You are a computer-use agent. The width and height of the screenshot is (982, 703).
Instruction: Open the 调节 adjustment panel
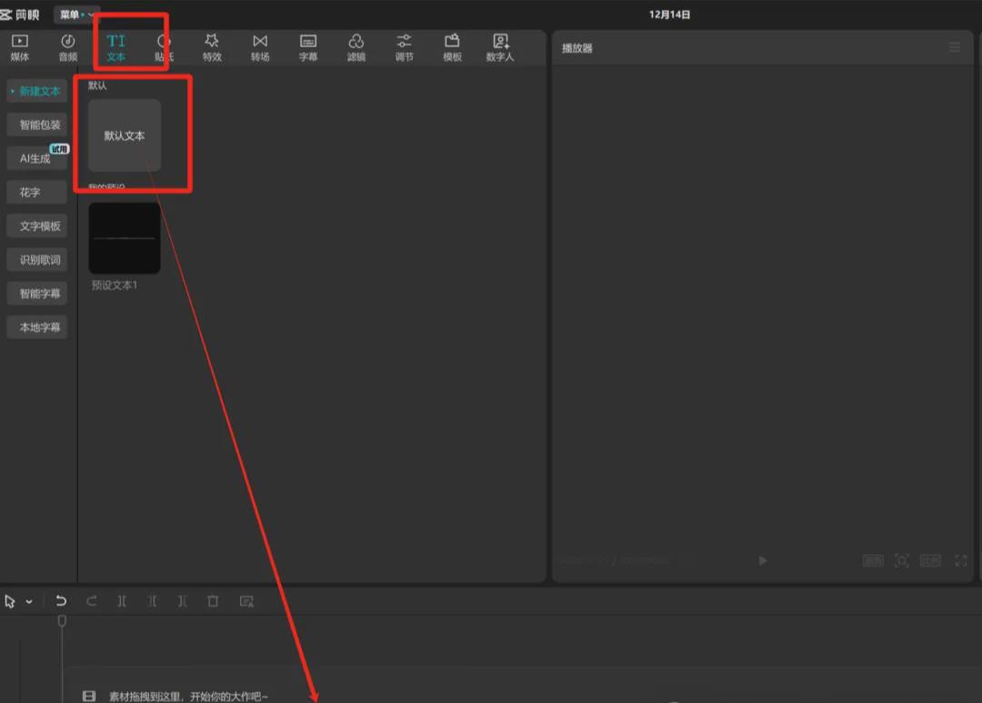[x=404, y=47]
